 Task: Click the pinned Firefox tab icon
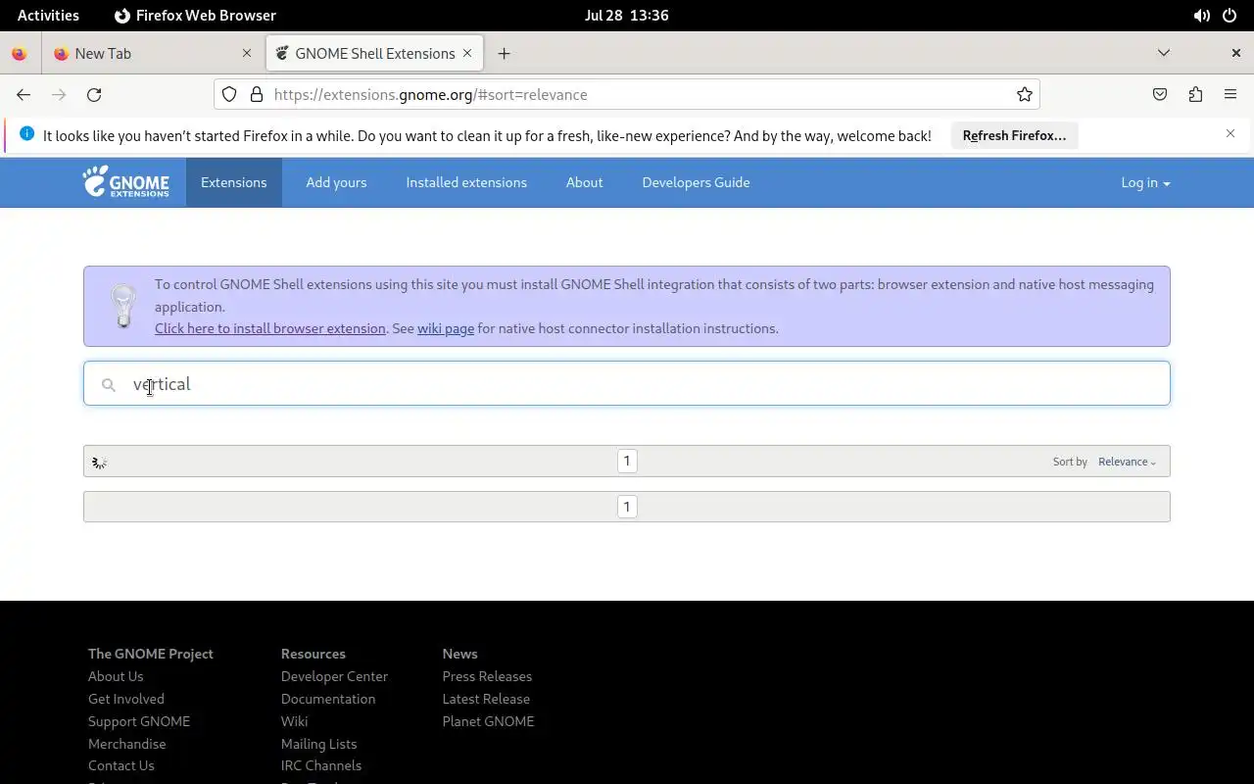click(x=20, y=54)
